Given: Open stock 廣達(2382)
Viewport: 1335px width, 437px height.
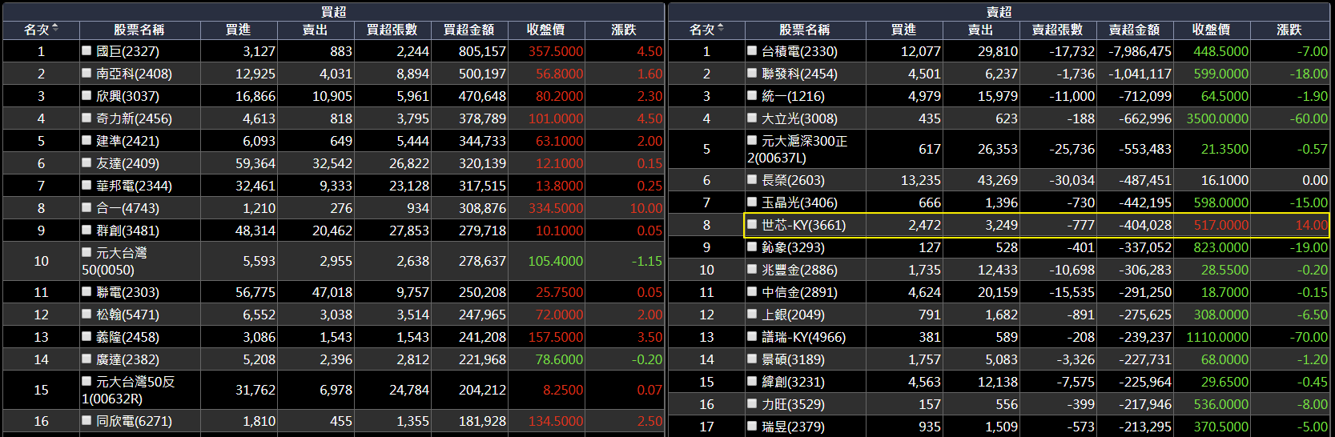Looking at the screenshot, I should click(x=127, y=359).
